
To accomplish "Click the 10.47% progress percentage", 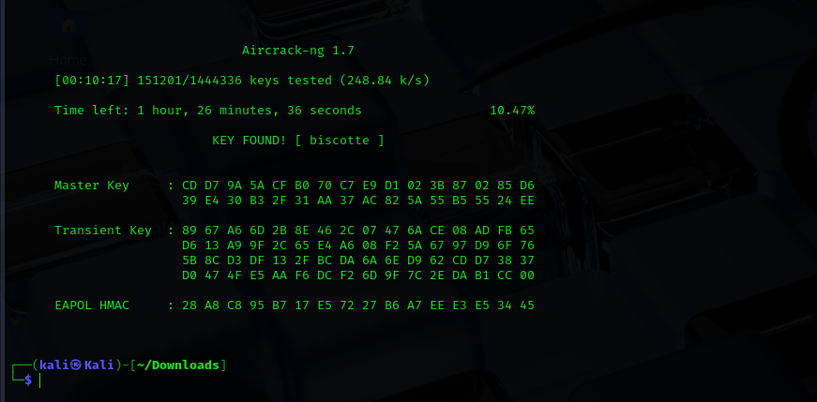I will tap(512, 111).
